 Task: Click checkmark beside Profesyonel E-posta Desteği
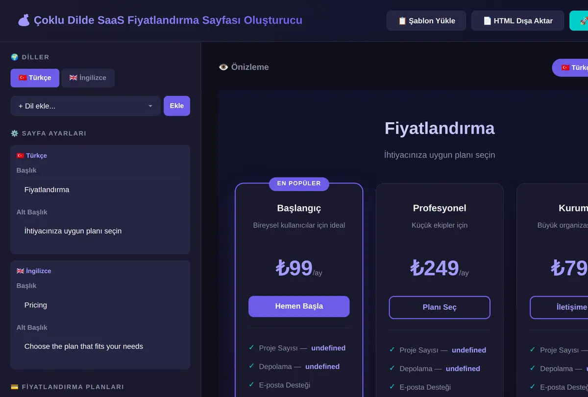click(x=392, y=387)
